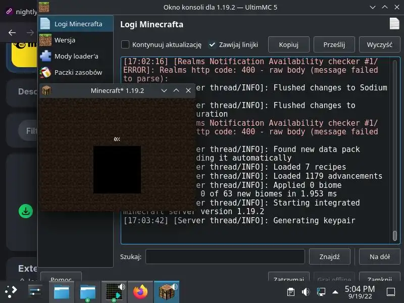Enable the Kontynuuj aktualizację checkbox
This screenshot has height=303, width=404.
pyautogui.click(x=125, y=44)
